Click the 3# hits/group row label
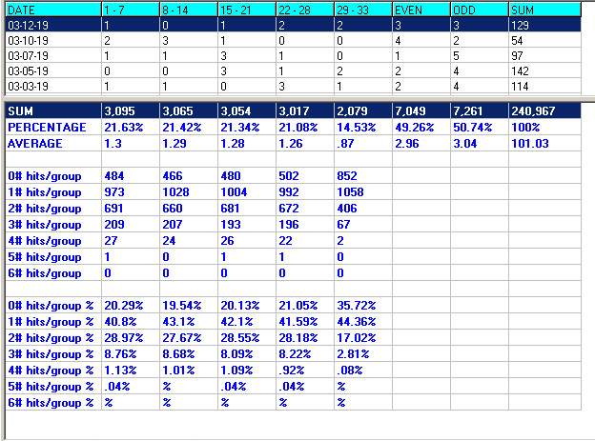 pos(45,225)
